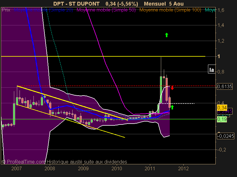Screen dimensions: 237x177
Task: Click the "2011" year on the time axis
Action: (x=150, y=168)
